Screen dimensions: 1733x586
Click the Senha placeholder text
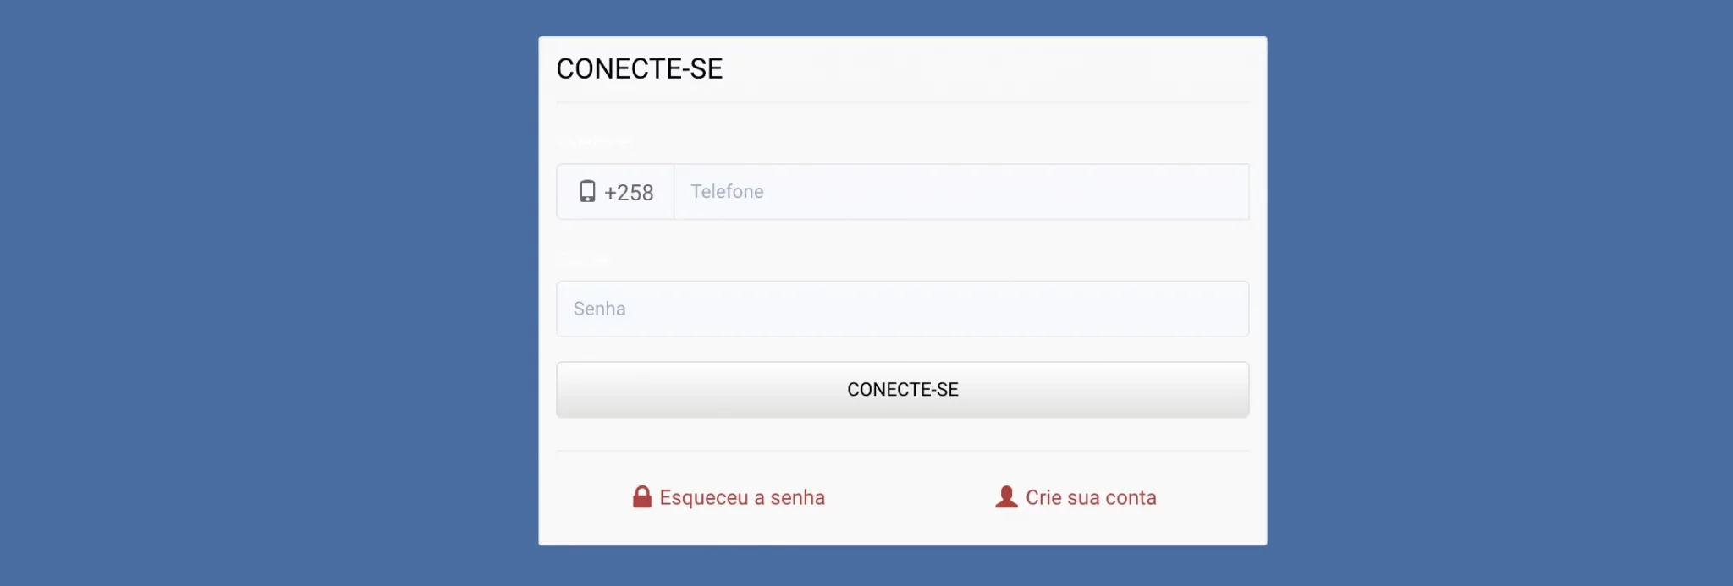pyautogui.click(x=599, y=309)
